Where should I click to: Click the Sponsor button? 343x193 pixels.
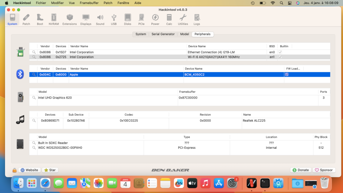[x=324, y=170]
